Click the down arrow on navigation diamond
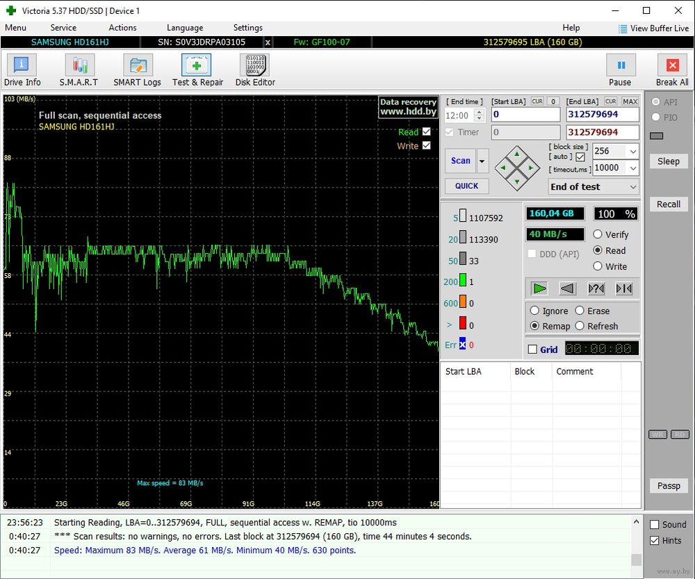Viewport: 695px width, 579px height. click(517, 182)
